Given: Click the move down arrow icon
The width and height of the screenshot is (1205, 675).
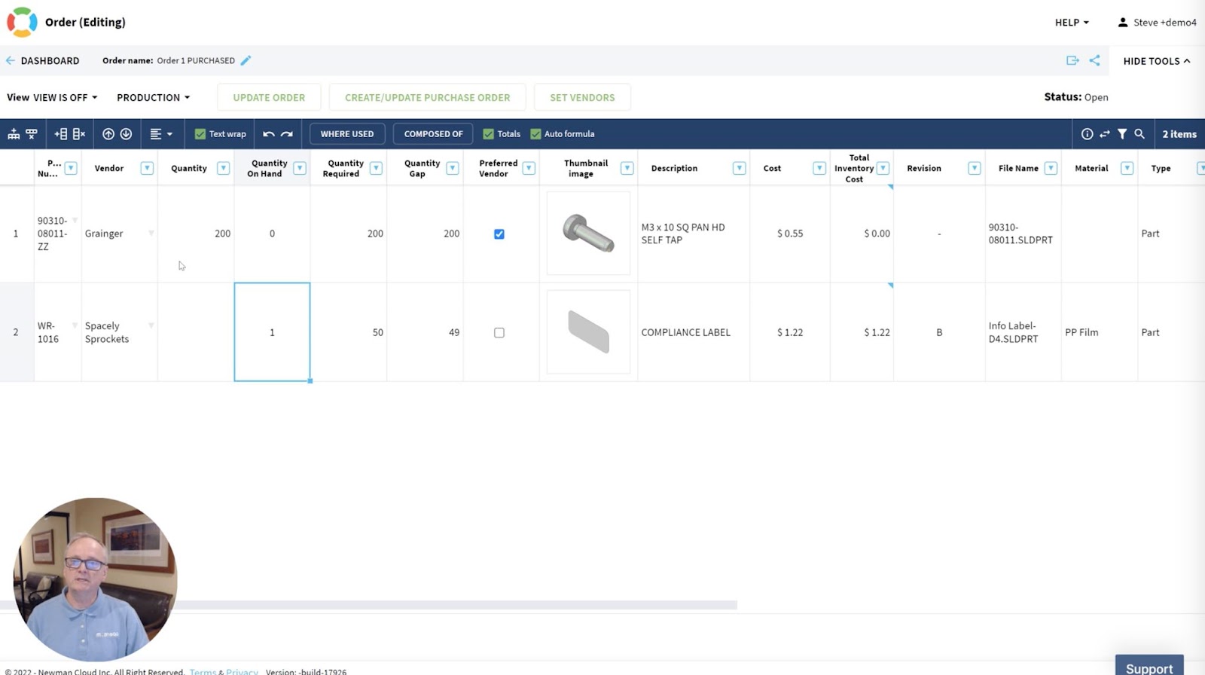Looking at the screenshot, I should 126,134.
